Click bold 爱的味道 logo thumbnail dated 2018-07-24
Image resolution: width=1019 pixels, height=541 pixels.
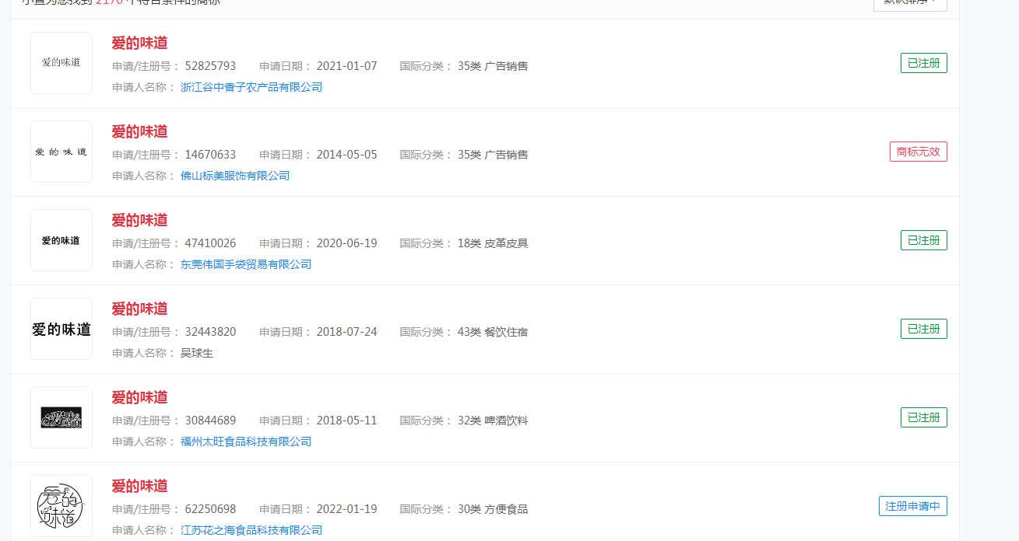point(61,328)
